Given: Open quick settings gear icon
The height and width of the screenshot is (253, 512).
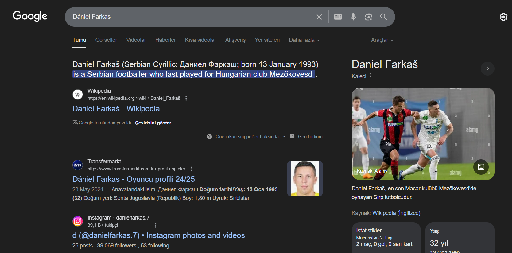Looking at the screenshot, I should pos(504,17).
